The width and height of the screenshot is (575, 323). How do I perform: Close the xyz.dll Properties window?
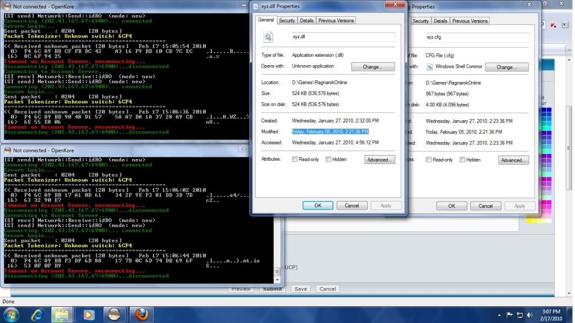[x=395, y=4]
